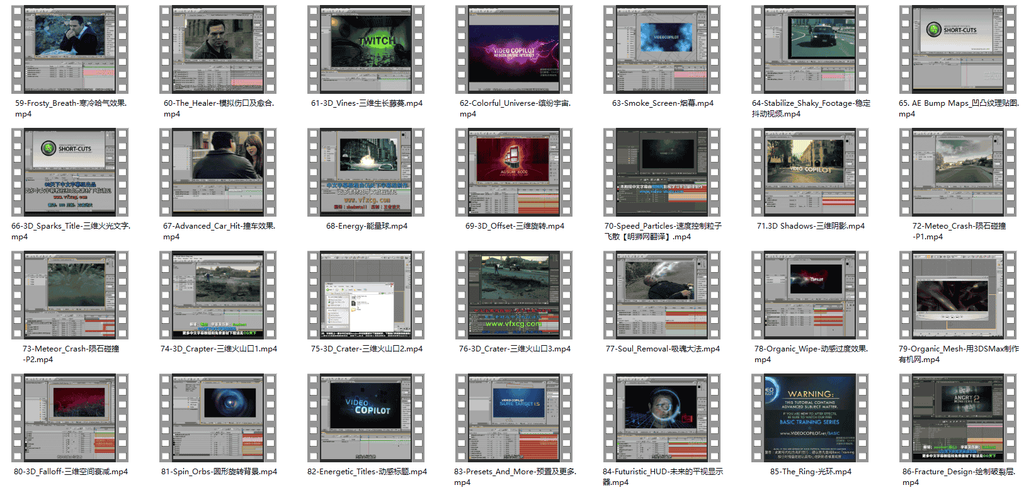Select the 86-Fracture_Design video thumbnail

point(958,418)
